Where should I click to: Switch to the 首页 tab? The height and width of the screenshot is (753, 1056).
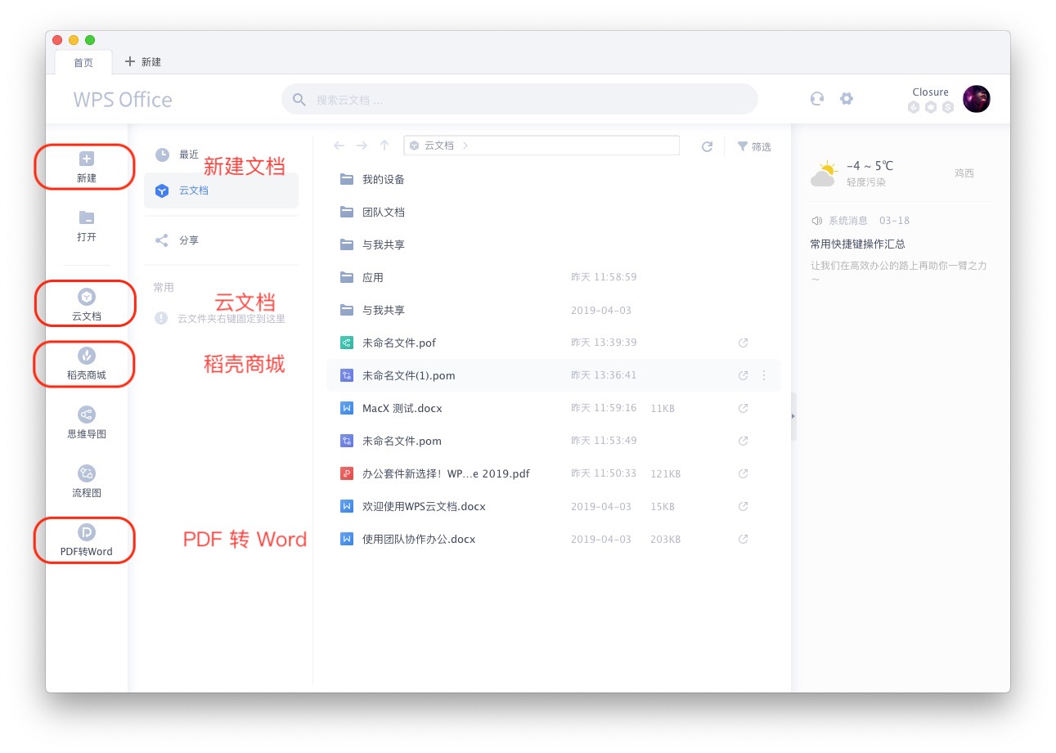tap(83, 61)
